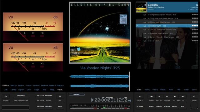Image resolution: width=200 pixels, height=112 pixels.
Task: Click the large Walking On A Rainbow cover
Action: 100,33
